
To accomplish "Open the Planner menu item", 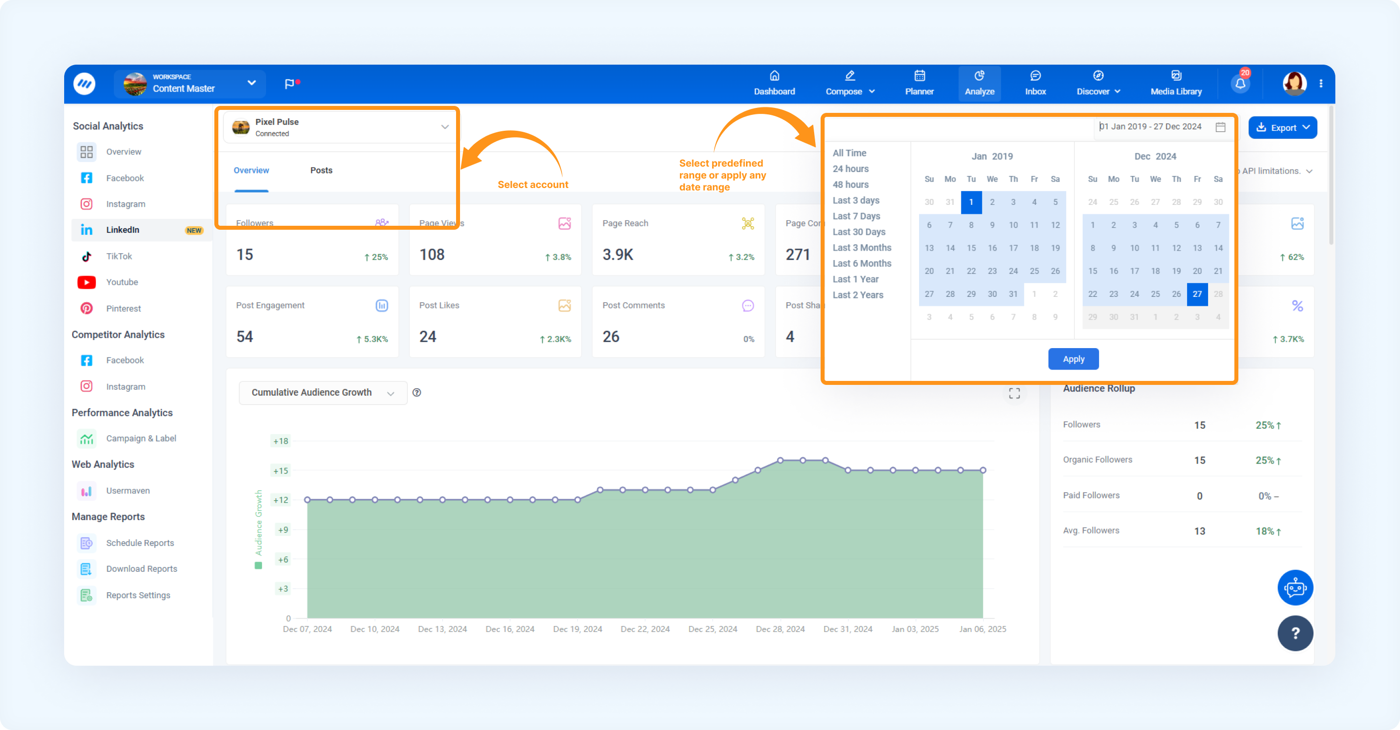I will coord(919,84).
